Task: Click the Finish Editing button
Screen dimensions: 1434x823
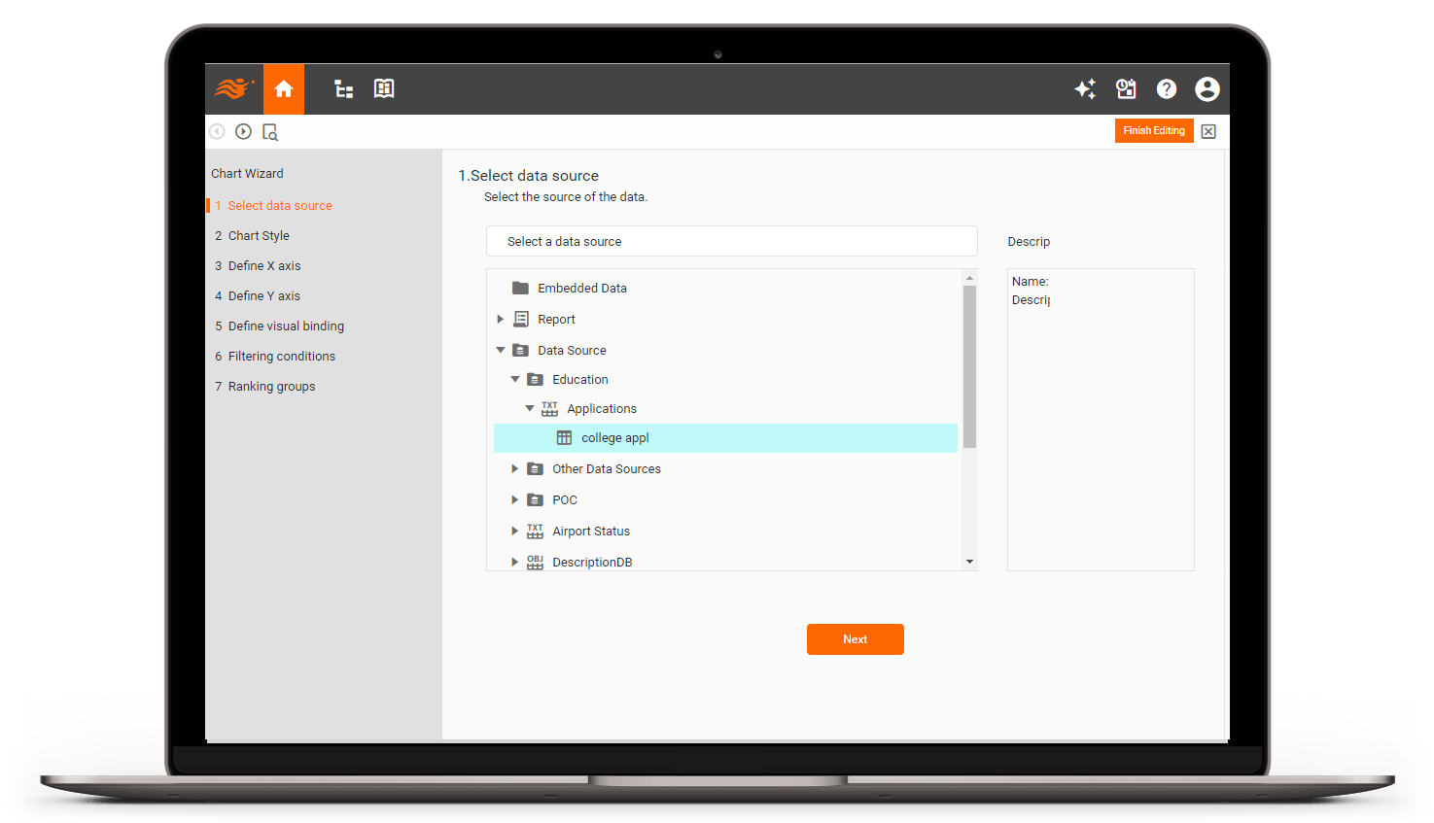Action: pyautogui.click(x=1154, y=130)
